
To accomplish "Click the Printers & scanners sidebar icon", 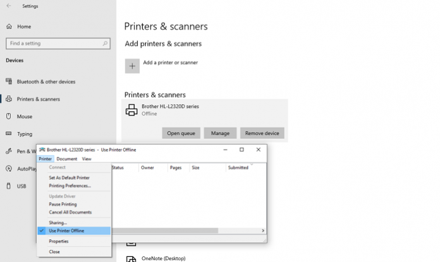I will pos(9,98).
